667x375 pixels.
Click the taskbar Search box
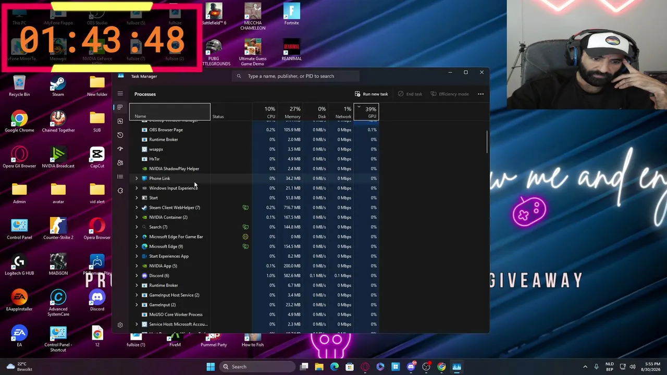[x=257, y=367]
